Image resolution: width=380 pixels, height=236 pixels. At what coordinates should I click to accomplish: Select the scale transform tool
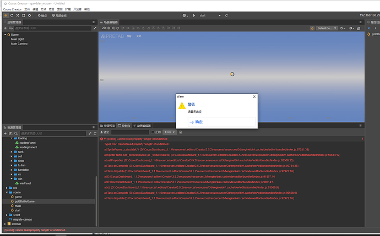coord(18,15)
